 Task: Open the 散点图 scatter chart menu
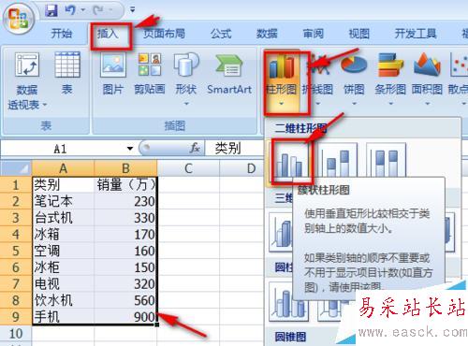coord(459,79)
